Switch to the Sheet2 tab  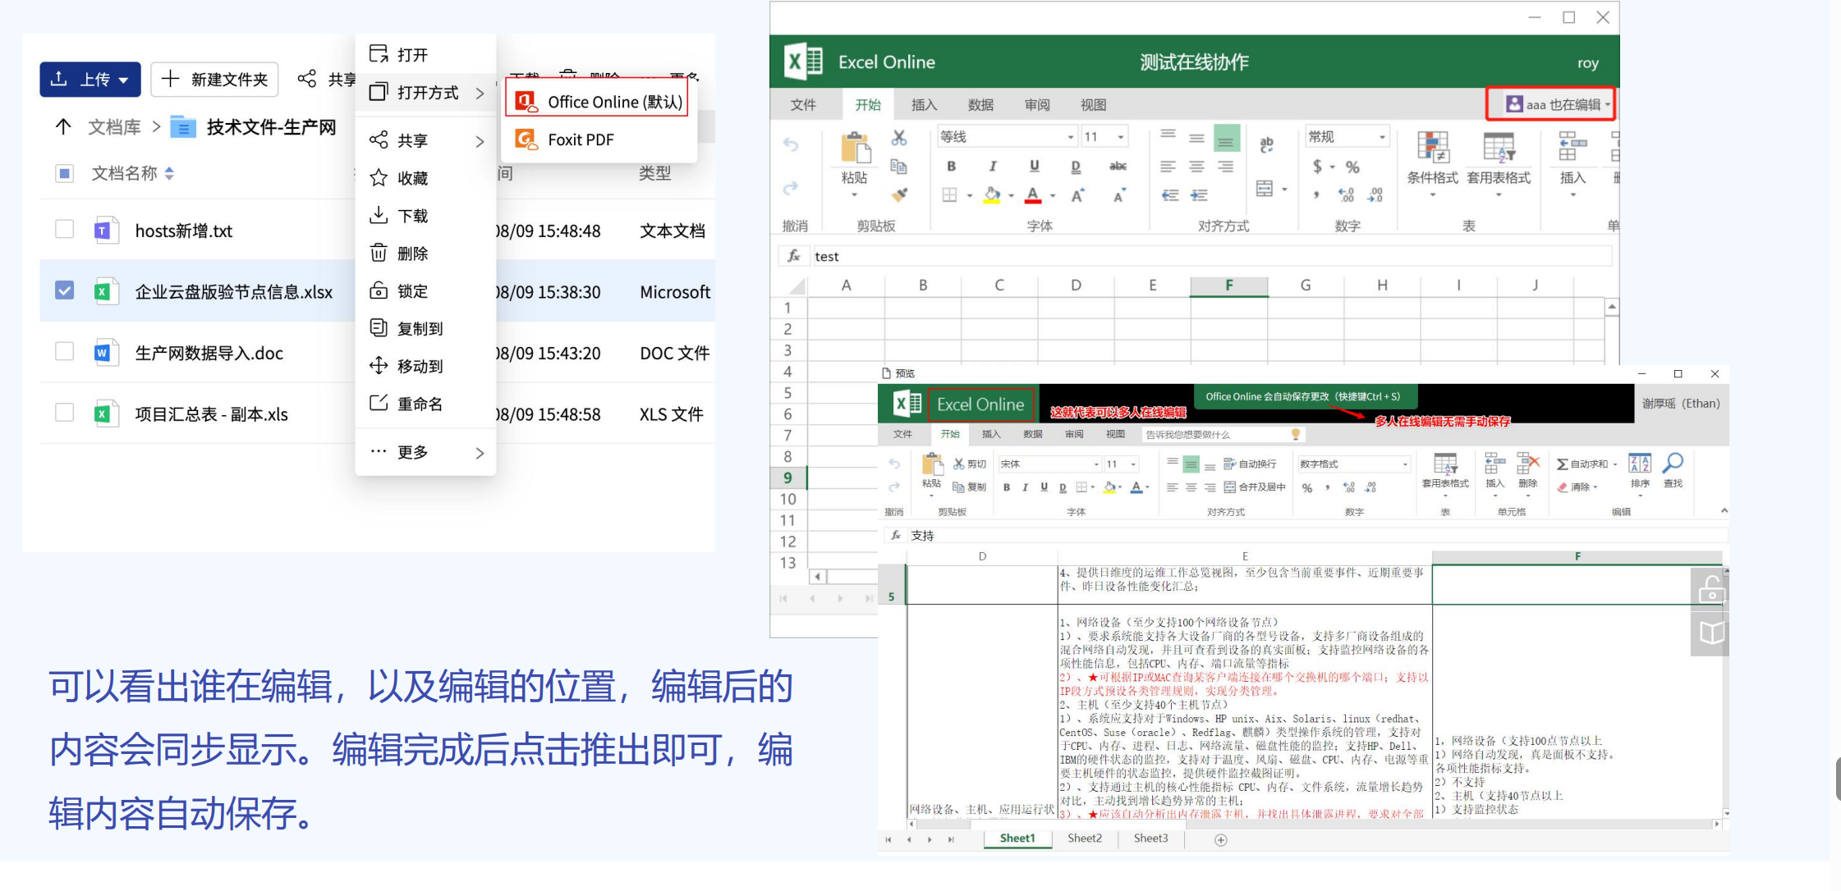[x=1084, y=838]
